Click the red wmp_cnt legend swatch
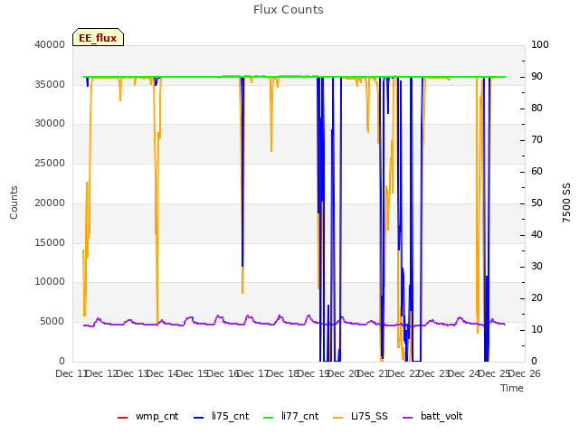Screen dimensions: 579x434 [x=123, y=418]
